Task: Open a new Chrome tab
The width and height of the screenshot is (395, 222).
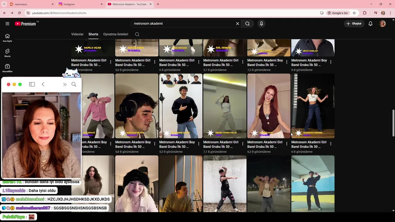Action: click(158, 4)
